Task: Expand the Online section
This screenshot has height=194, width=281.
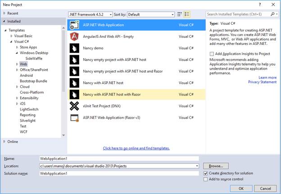Action: 5,141
